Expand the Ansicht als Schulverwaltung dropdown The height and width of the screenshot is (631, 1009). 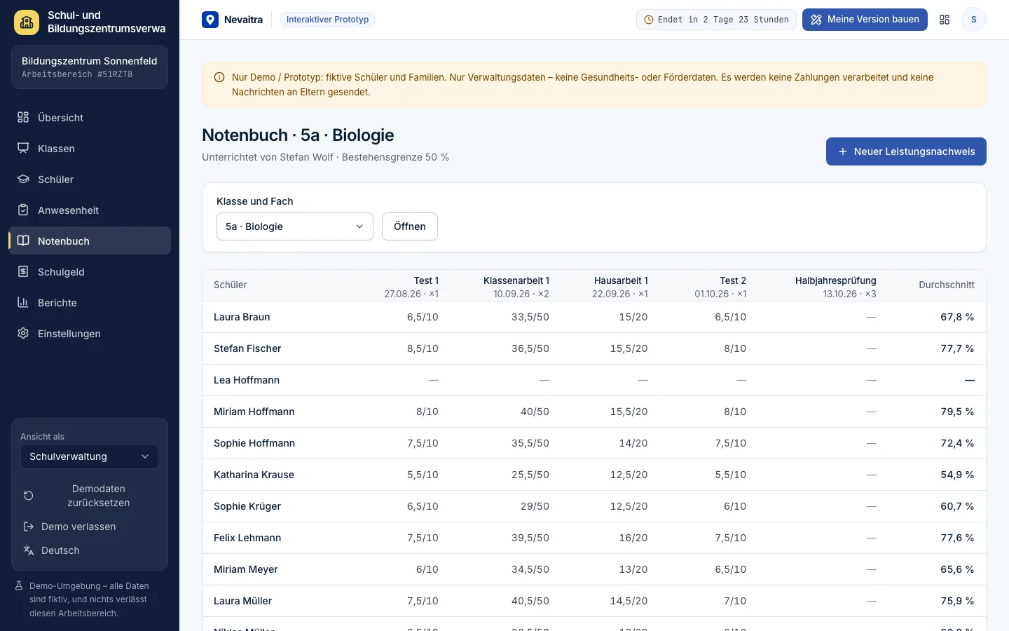[x=90, y=456]
